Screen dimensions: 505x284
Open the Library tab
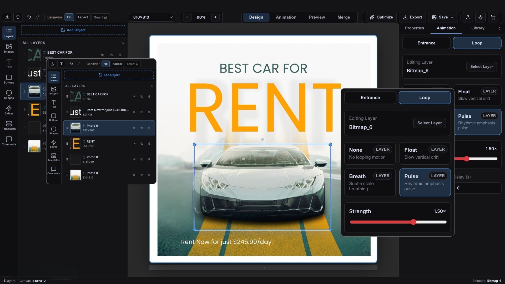pos(478,28)
